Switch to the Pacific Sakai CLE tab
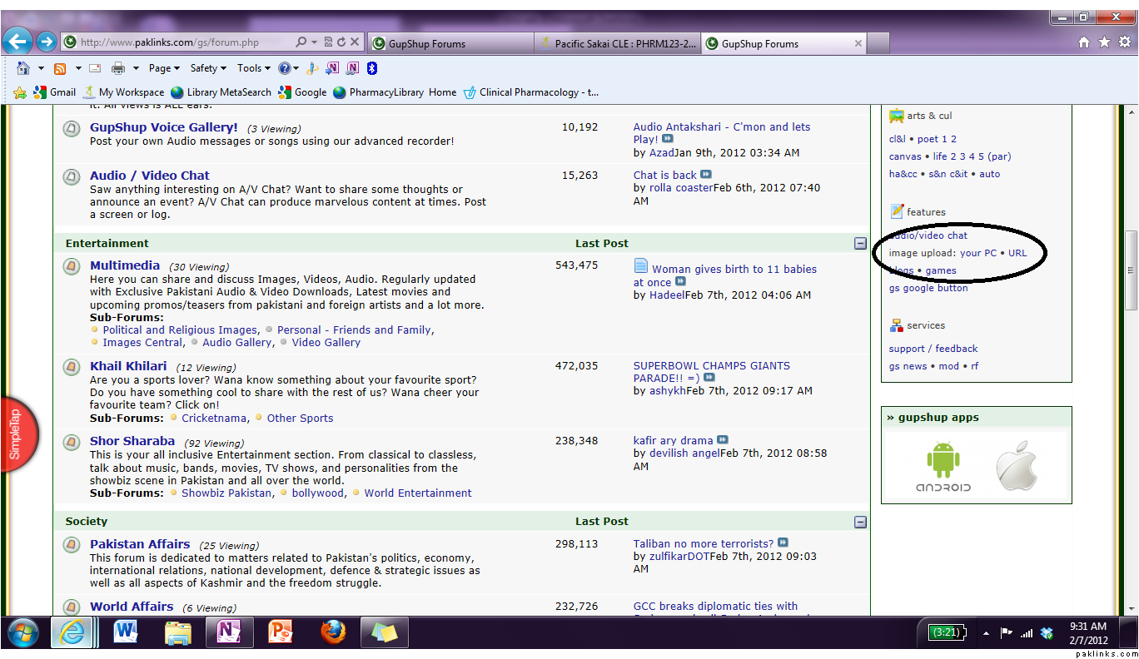This screenshot has width=1139, height=659. tap(618, 43)
